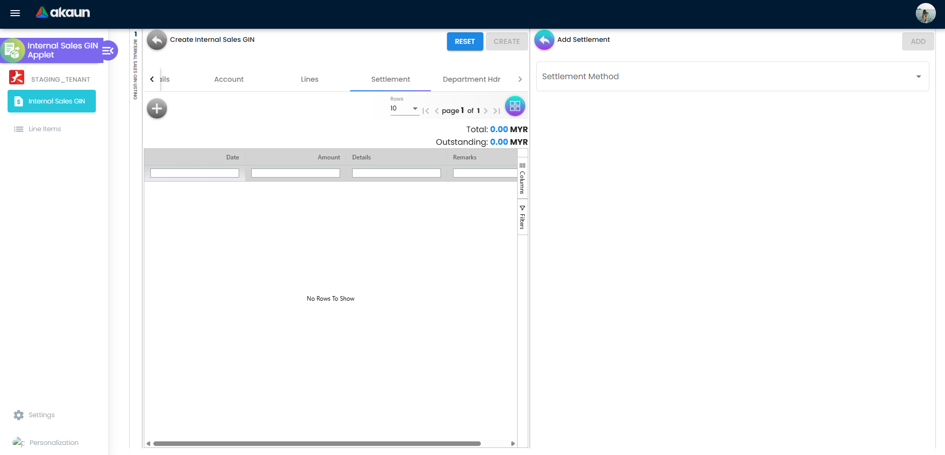
Task: Click the Details filter input
Action: coord(397,173)
